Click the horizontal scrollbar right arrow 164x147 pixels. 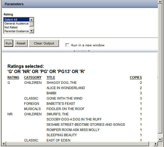(x=156, y=144)
